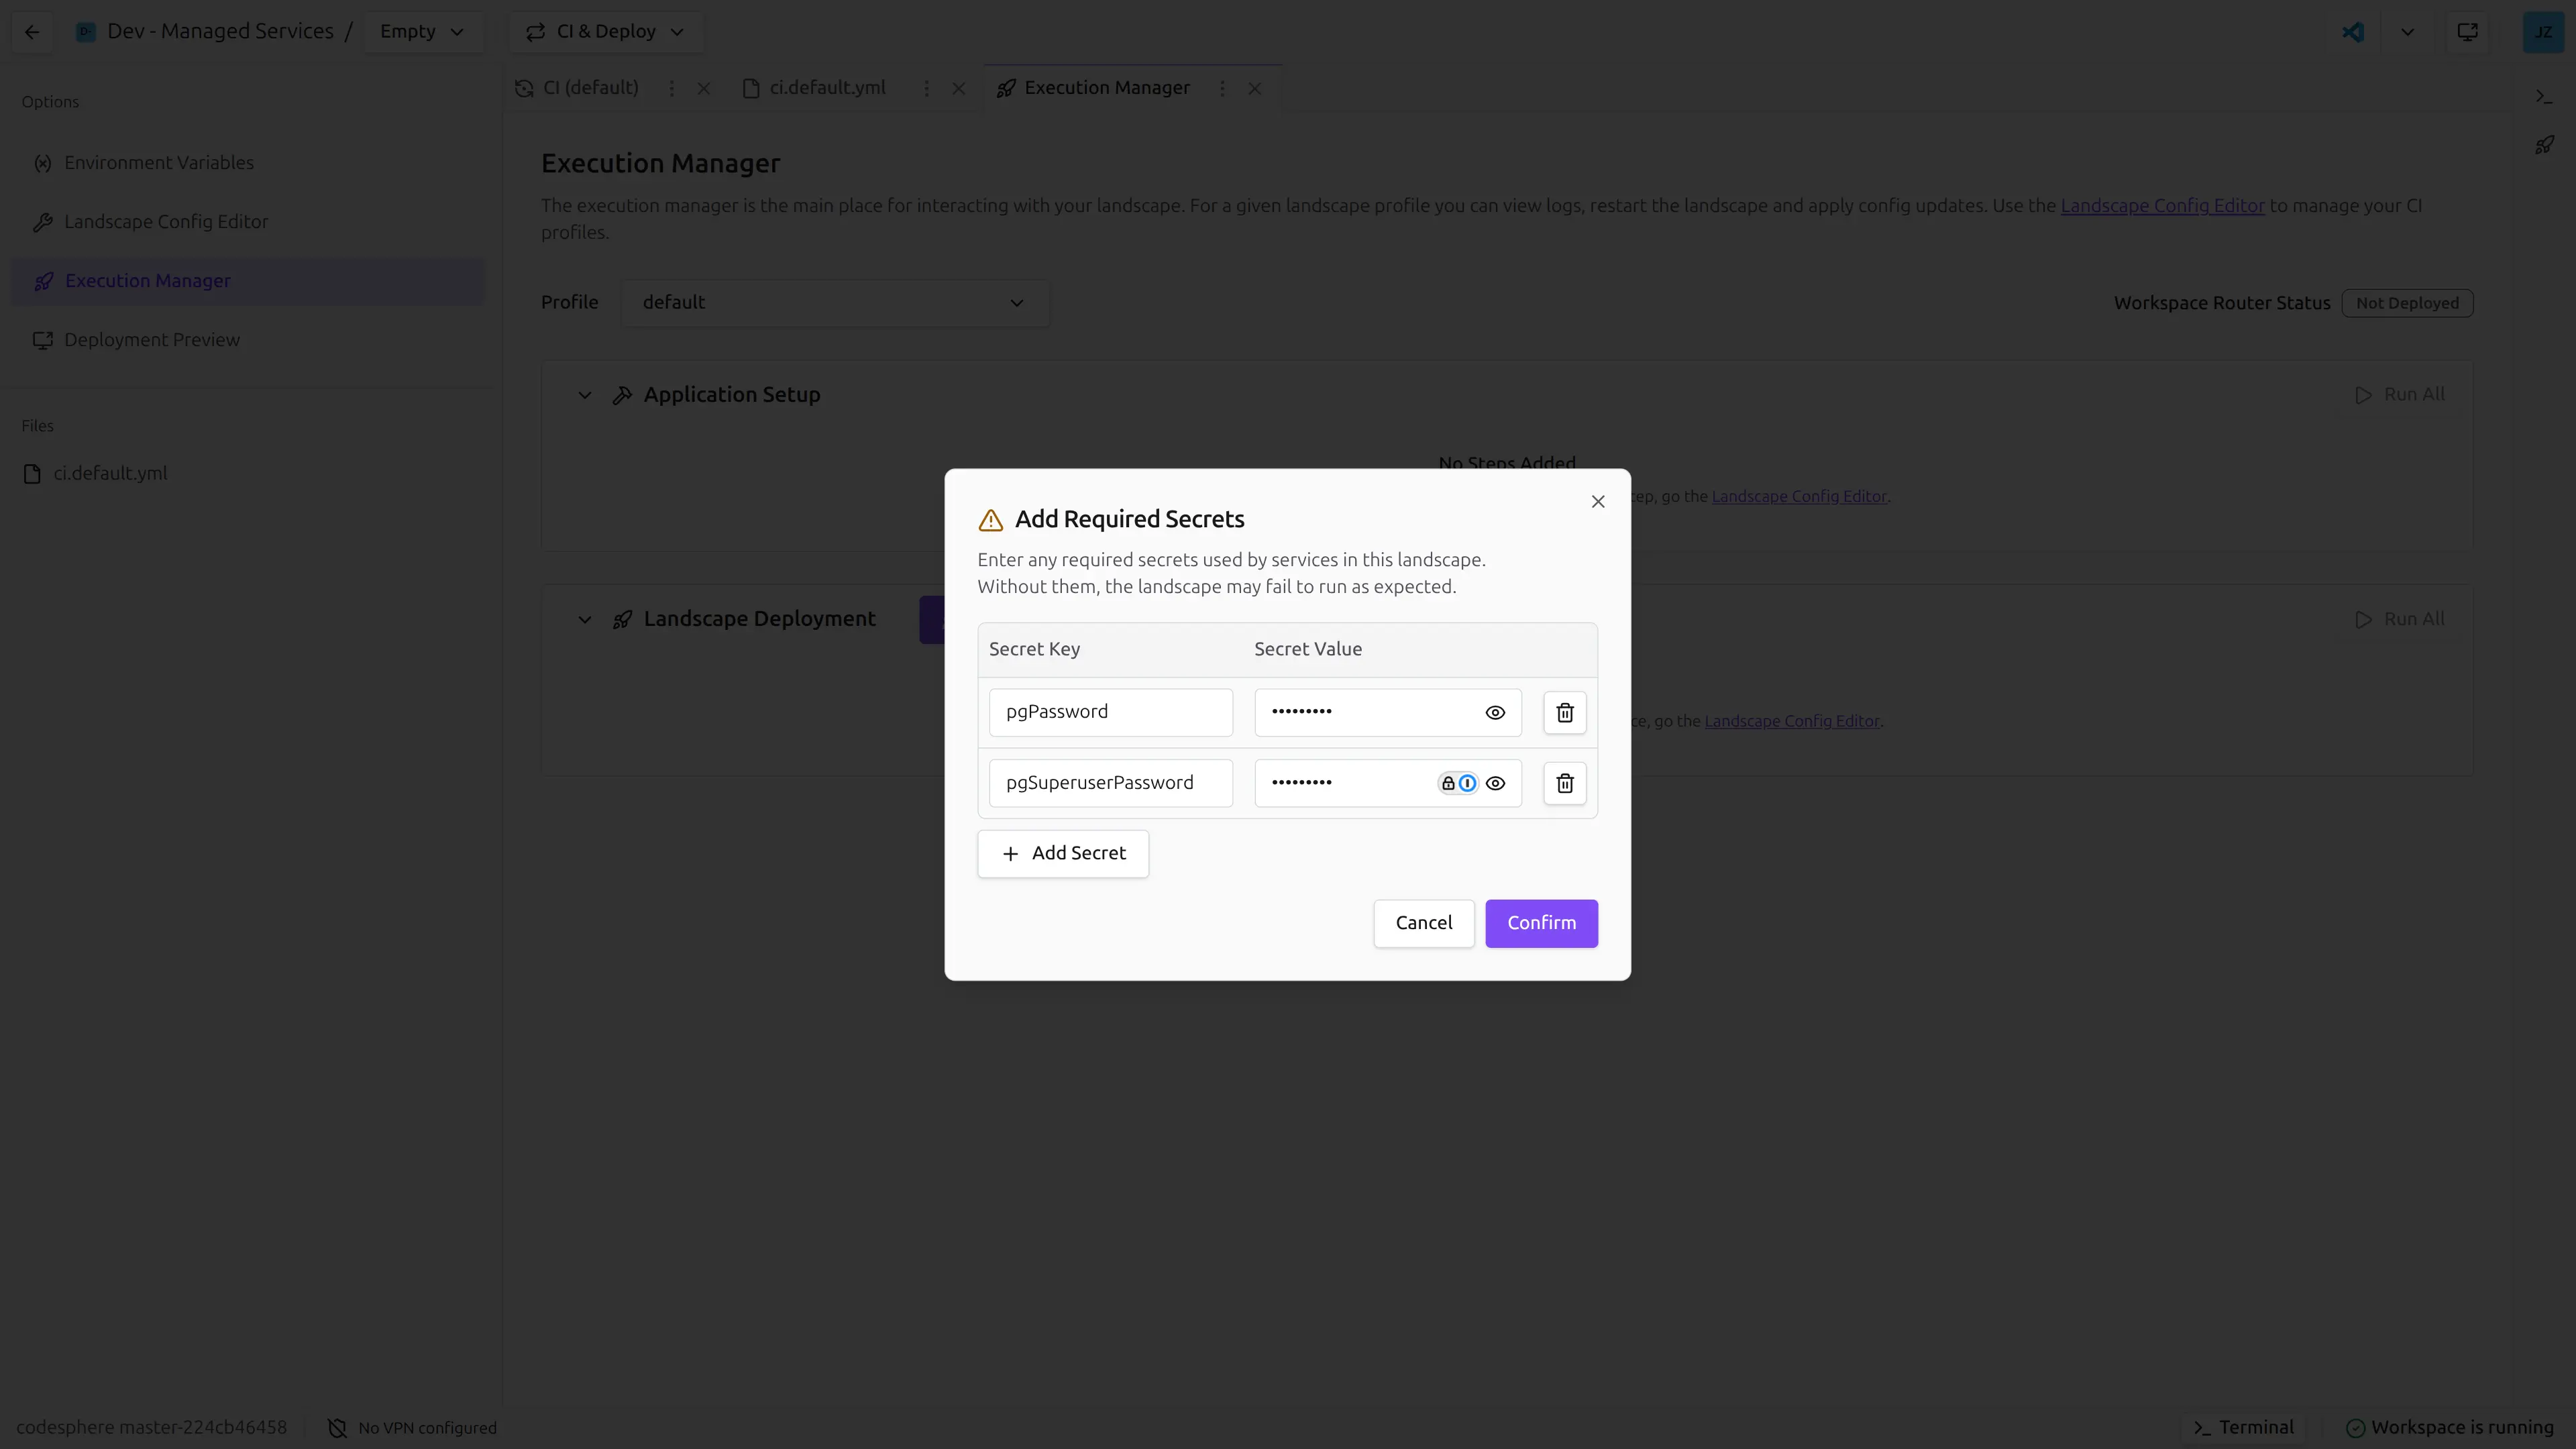2576x1449 pixels.
Task: Collapse the Application Setup section
Action: point(585,395)
